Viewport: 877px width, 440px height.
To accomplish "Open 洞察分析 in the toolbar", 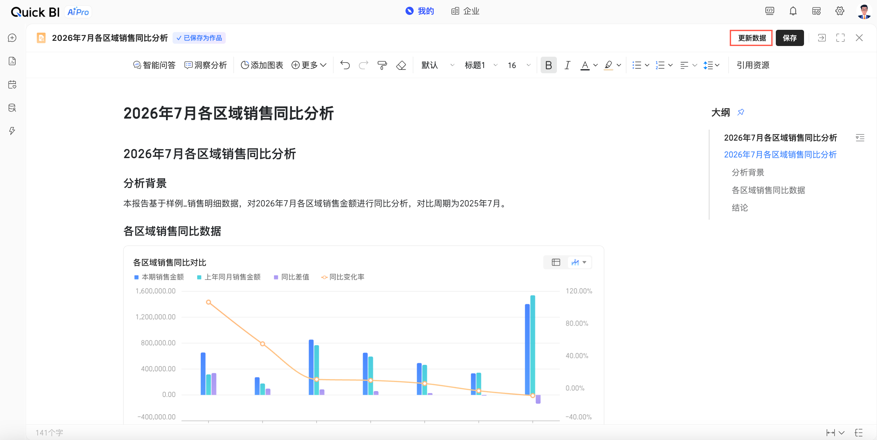I will coord(206,65).
